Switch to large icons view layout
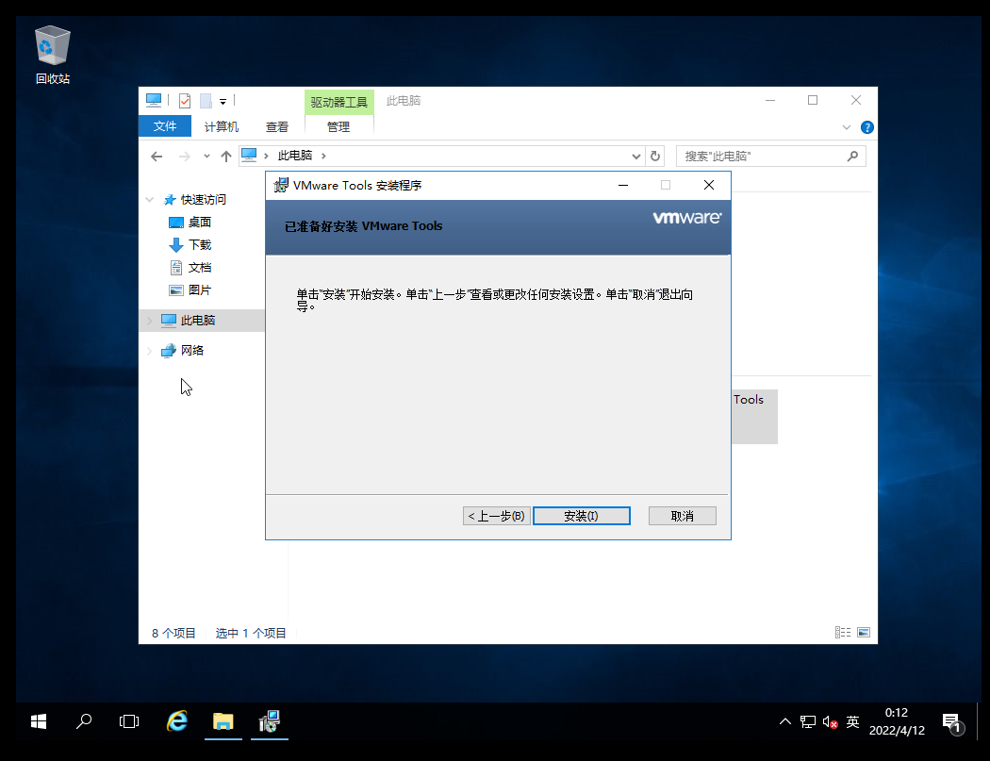Screen dimensions: 990x761 coord(864,632)
